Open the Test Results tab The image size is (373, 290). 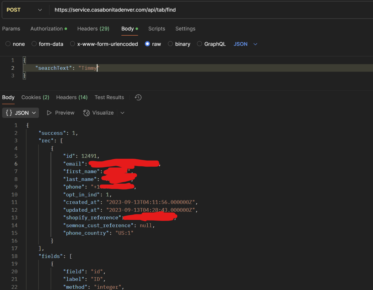[109, 97]
